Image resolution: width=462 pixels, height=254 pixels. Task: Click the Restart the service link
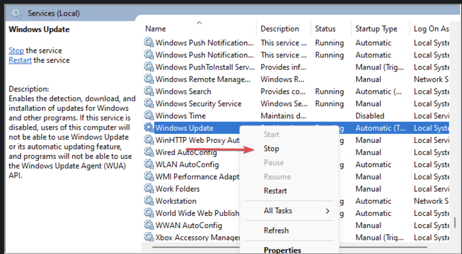(x=20, y=60)
